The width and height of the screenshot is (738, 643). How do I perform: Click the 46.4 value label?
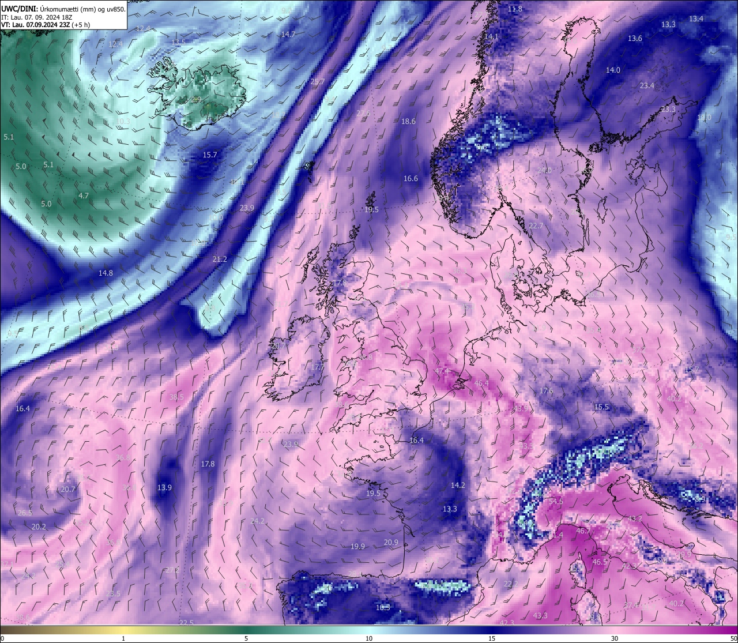pos(481,383)
